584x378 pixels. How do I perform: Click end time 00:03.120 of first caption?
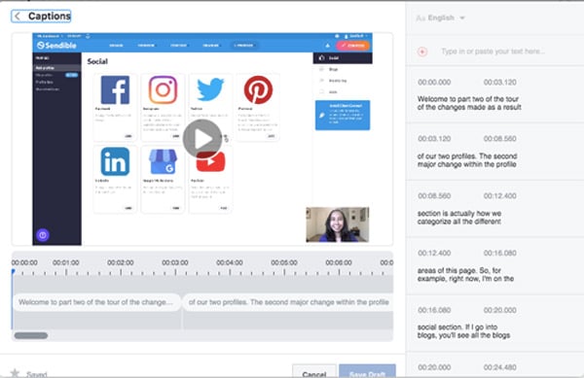click(500, 83)
